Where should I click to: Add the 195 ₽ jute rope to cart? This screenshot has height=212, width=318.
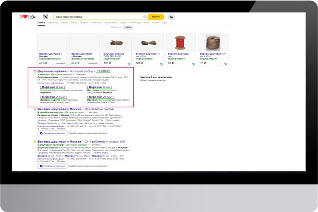click(x=129, y=64)
